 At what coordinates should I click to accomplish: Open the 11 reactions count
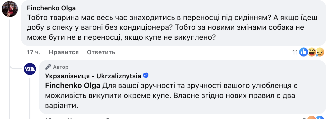tap(295, 52)
